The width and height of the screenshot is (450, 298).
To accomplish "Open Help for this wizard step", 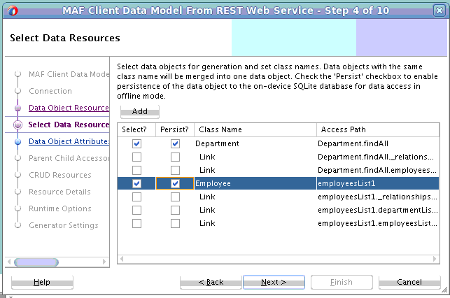I will click(x=42, y=282).
